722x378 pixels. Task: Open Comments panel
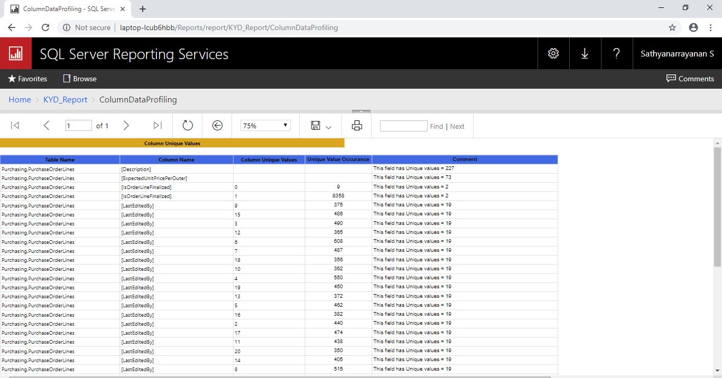(x=690, y=79)
